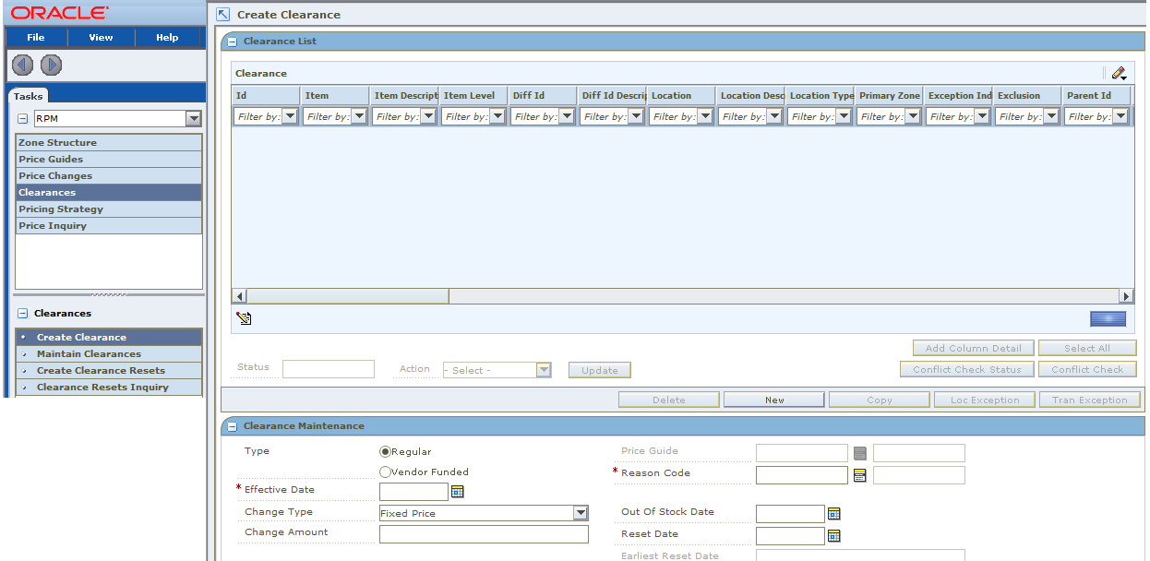Click the Price Guide lookup icon
The width and height of the screenshot is (1150, 561).
(860, 452)
